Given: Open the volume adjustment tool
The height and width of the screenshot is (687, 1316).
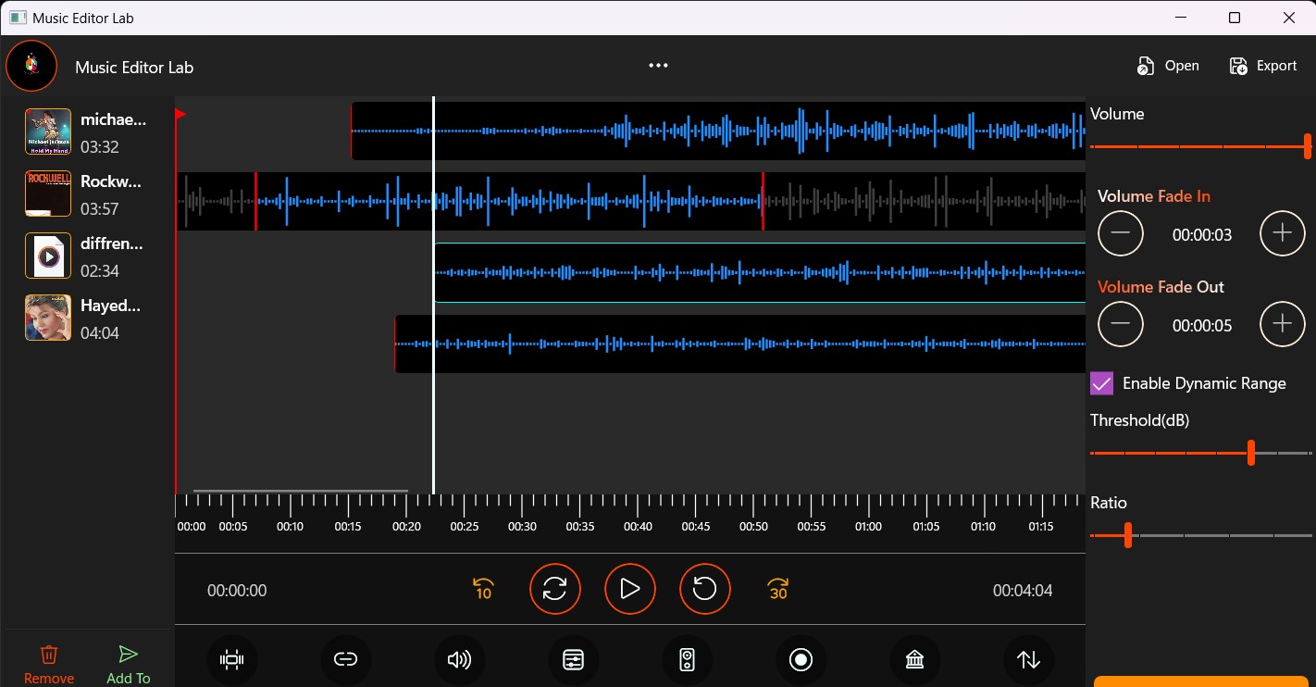Looking at the screenshot, I should pos(460,659).
